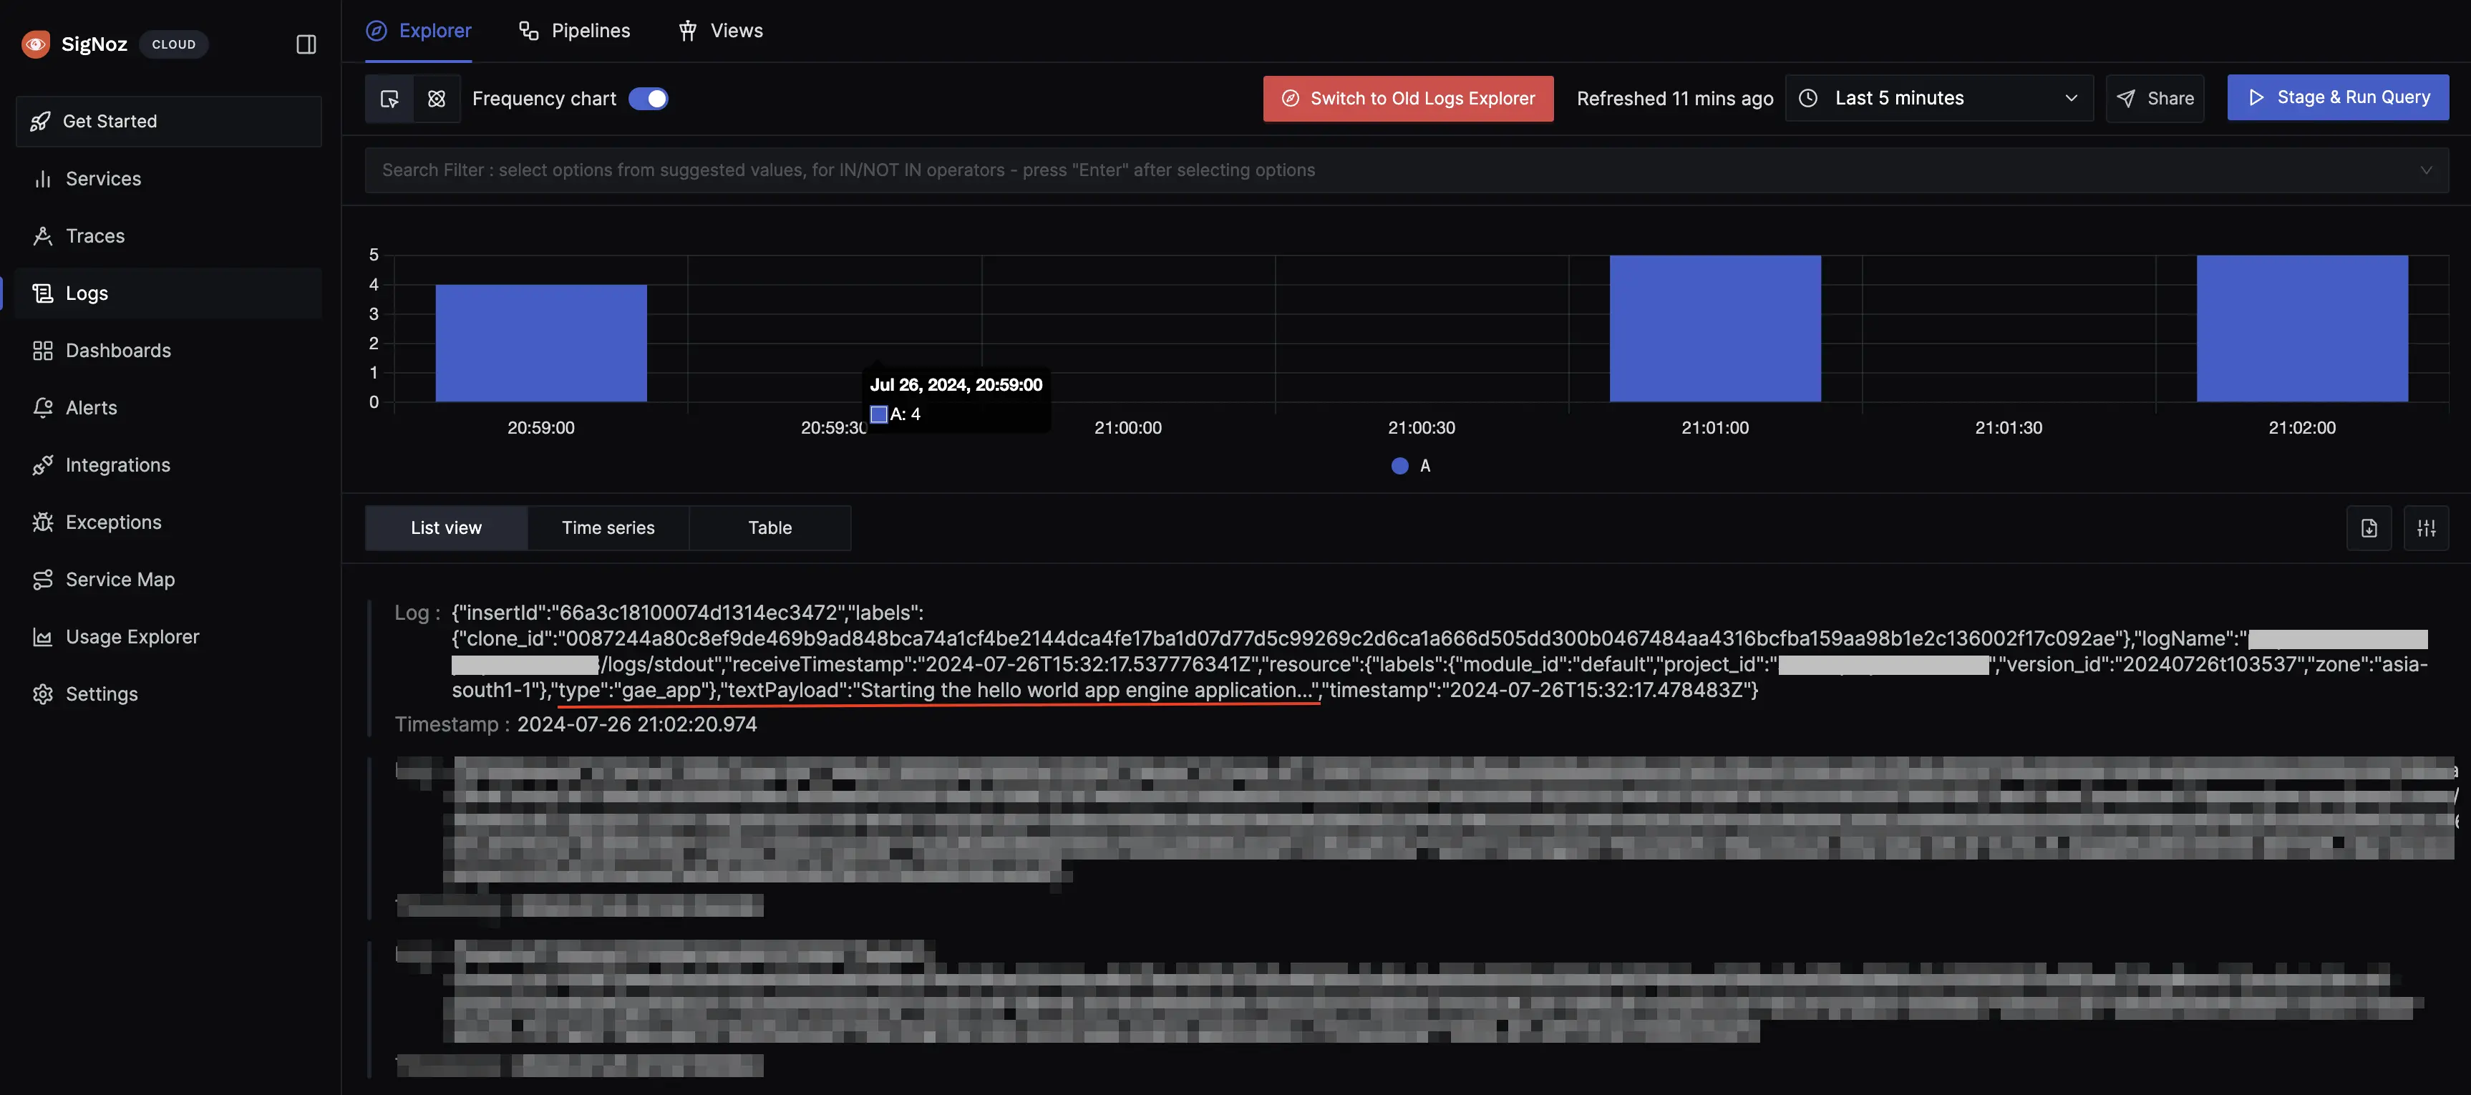Open list format options sliders icon
The image size is (2471, 1095).
[x=2427, y=528]
